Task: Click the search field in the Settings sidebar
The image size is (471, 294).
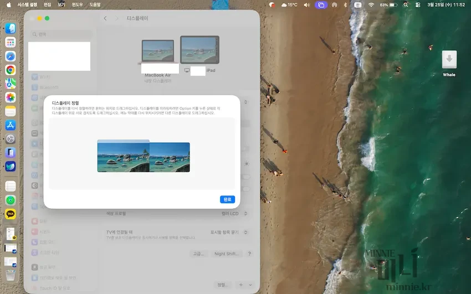Action: click(x=61, y=34)
